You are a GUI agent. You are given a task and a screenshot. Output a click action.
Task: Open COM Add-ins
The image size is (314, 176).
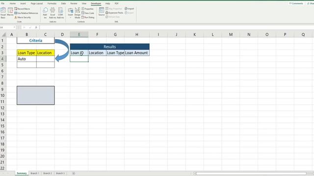coord(60,13)
